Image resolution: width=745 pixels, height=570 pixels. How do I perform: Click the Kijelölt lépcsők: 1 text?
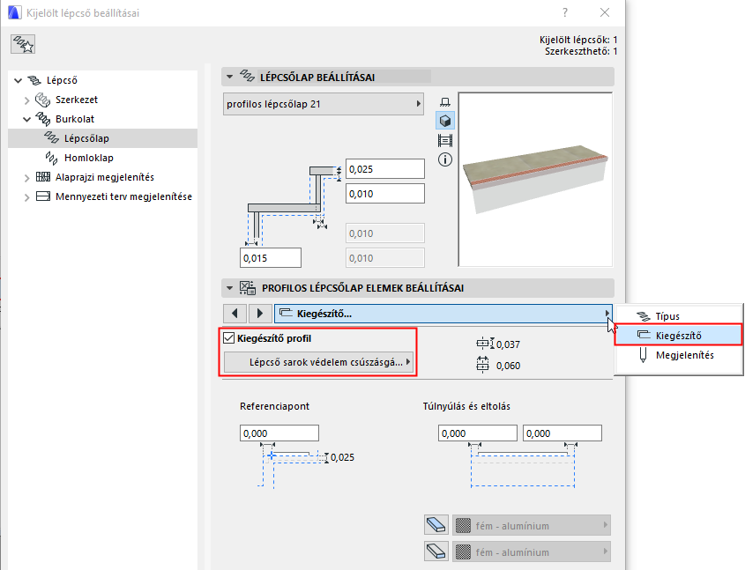point(578,40)
